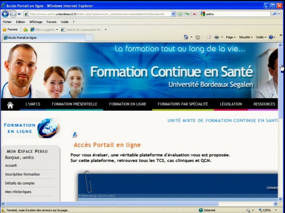This screenshot has height=213, width=285.
Task: Click the horizontal scrollbar left arrow
Action: click(x=3, y=204)
